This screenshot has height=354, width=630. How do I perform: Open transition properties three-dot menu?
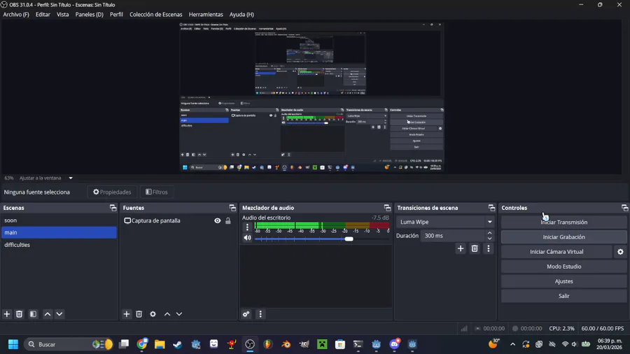(489, 248)
